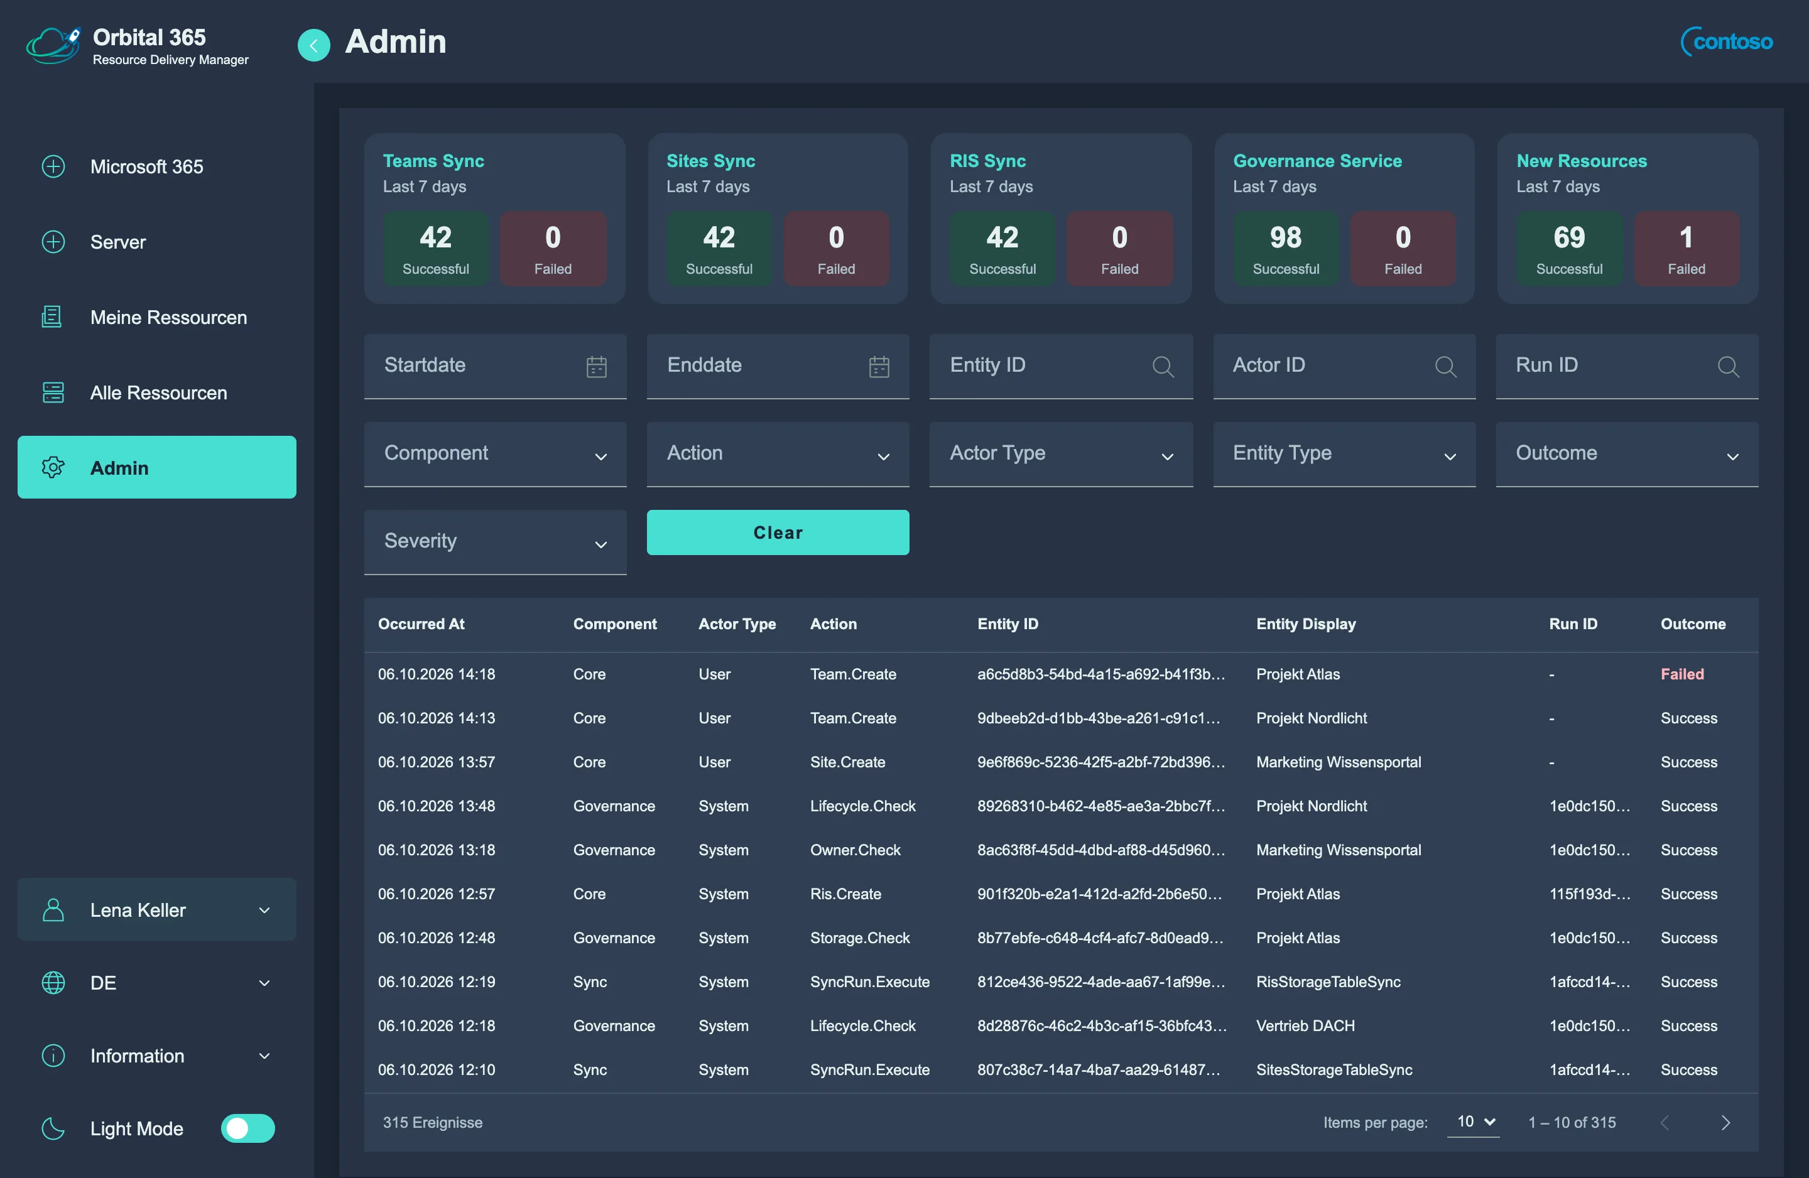Screen dimensions: 1809x1178
Task: Click the teal back arrow beside Admin title
Action: [x=313, y=45]
